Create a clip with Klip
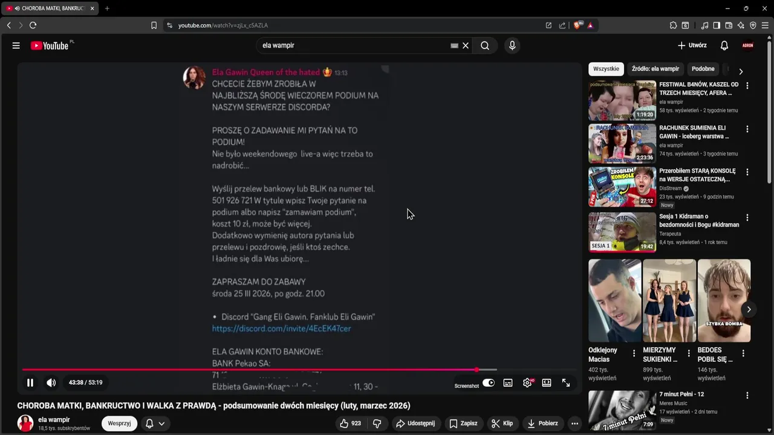This screenshot has width=774, height=435. [x=502, y=424]
